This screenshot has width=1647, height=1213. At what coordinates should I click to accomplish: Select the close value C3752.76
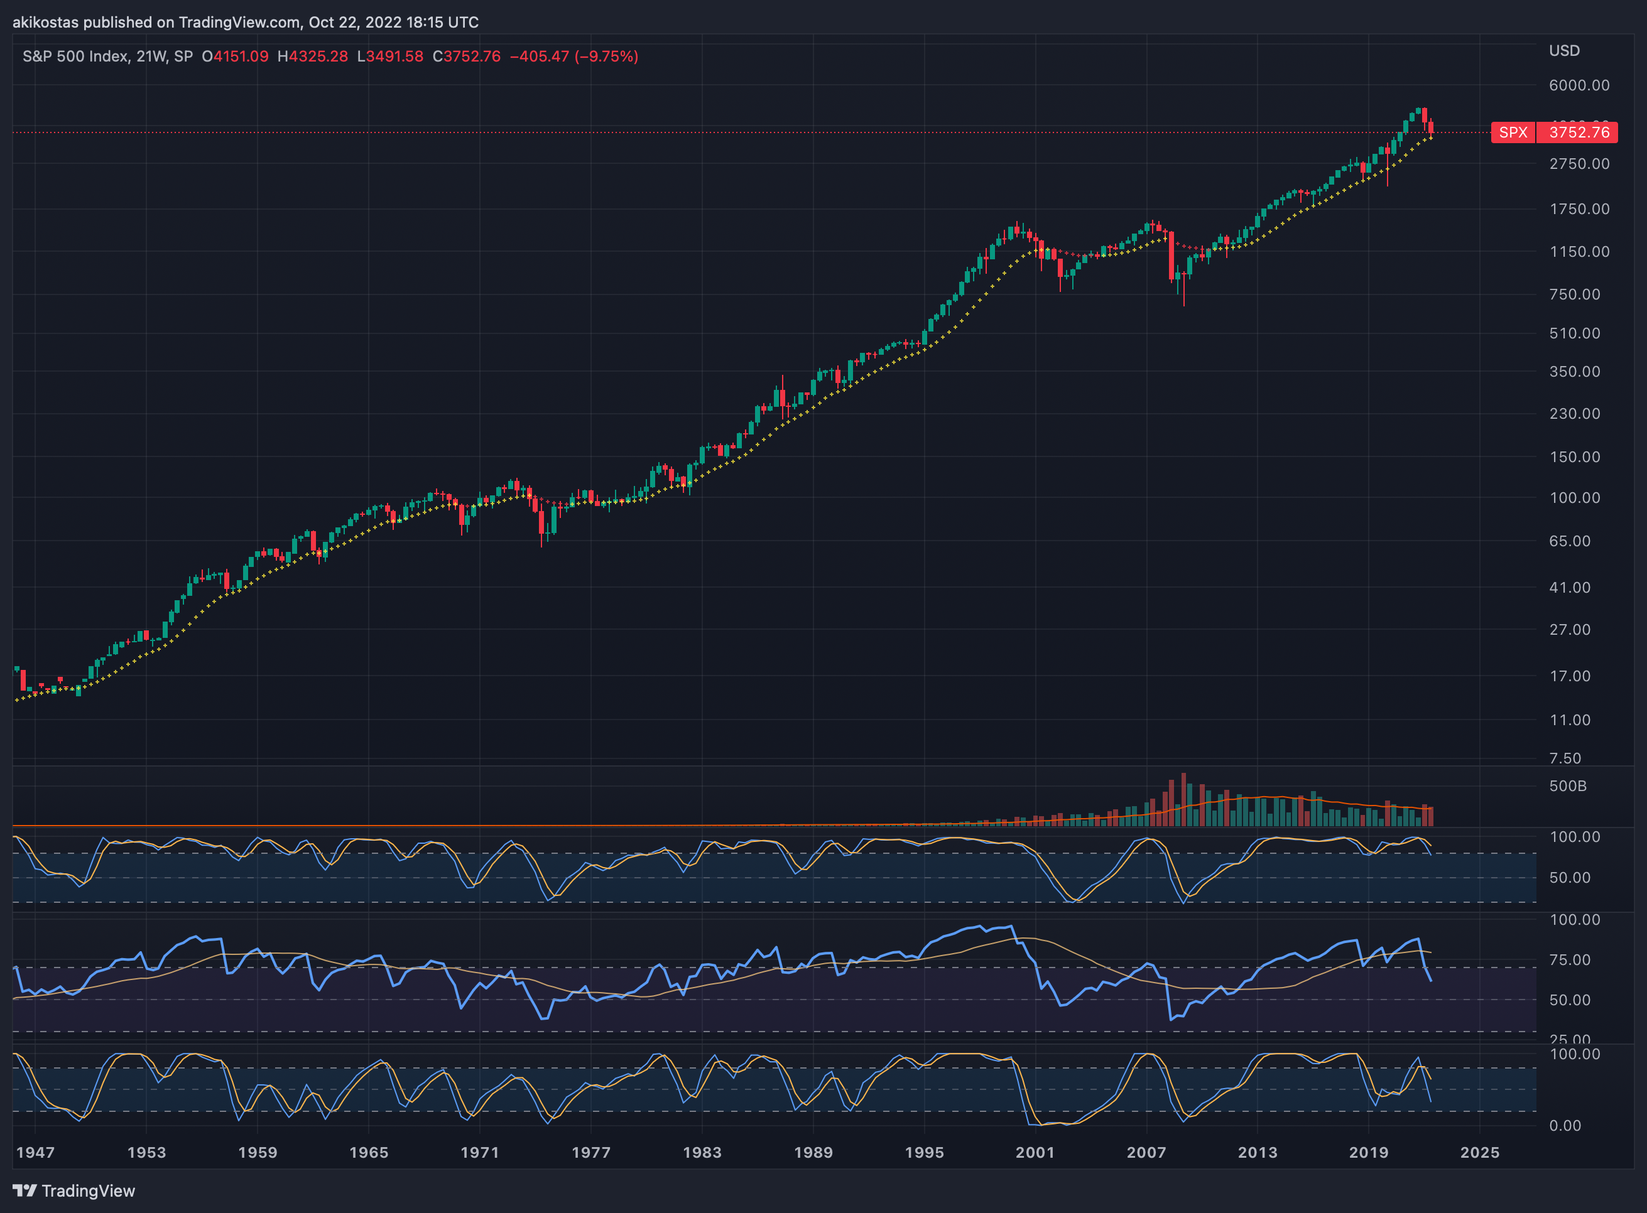(x=467, y=57)
